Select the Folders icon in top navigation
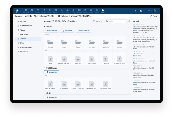 tap(103, 11)
